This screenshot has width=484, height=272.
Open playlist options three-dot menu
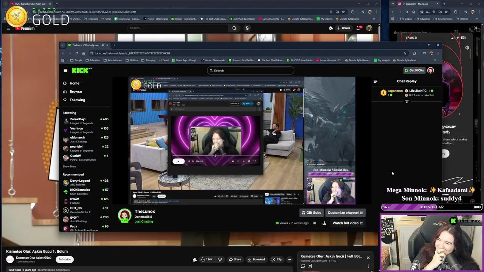coord(368,266)
